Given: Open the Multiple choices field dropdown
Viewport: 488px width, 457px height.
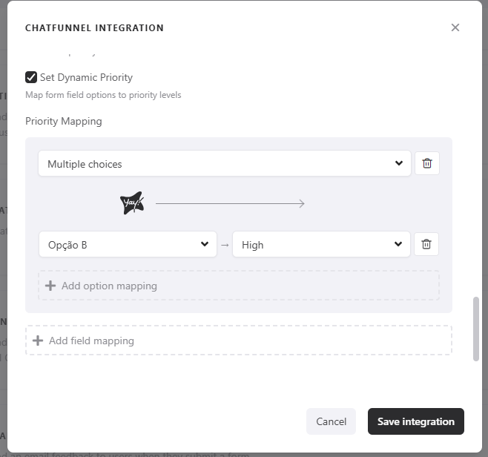Looking at the screenshot, I should tap(224, 164).
